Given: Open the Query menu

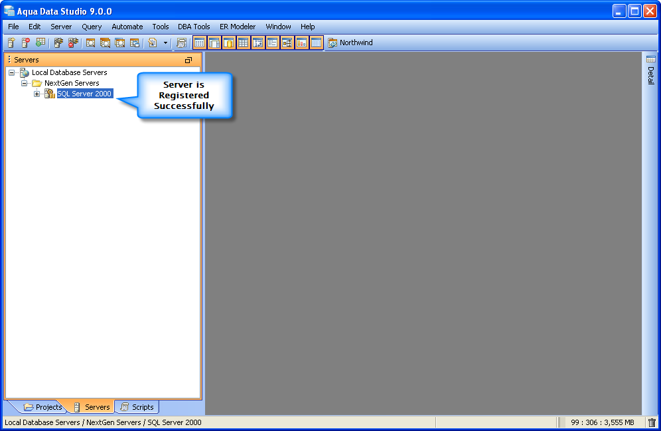Looking at the screenshot, I should click(92, 27).
